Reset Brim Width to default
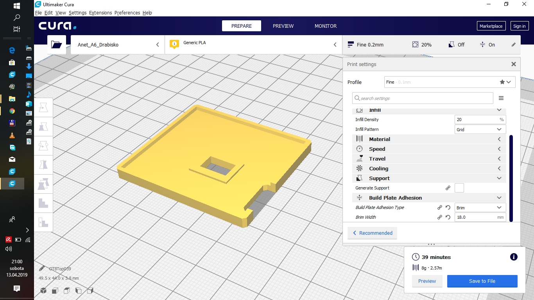Image resolution: width=534 pixels, height=300 pixels. click(448, 217)
